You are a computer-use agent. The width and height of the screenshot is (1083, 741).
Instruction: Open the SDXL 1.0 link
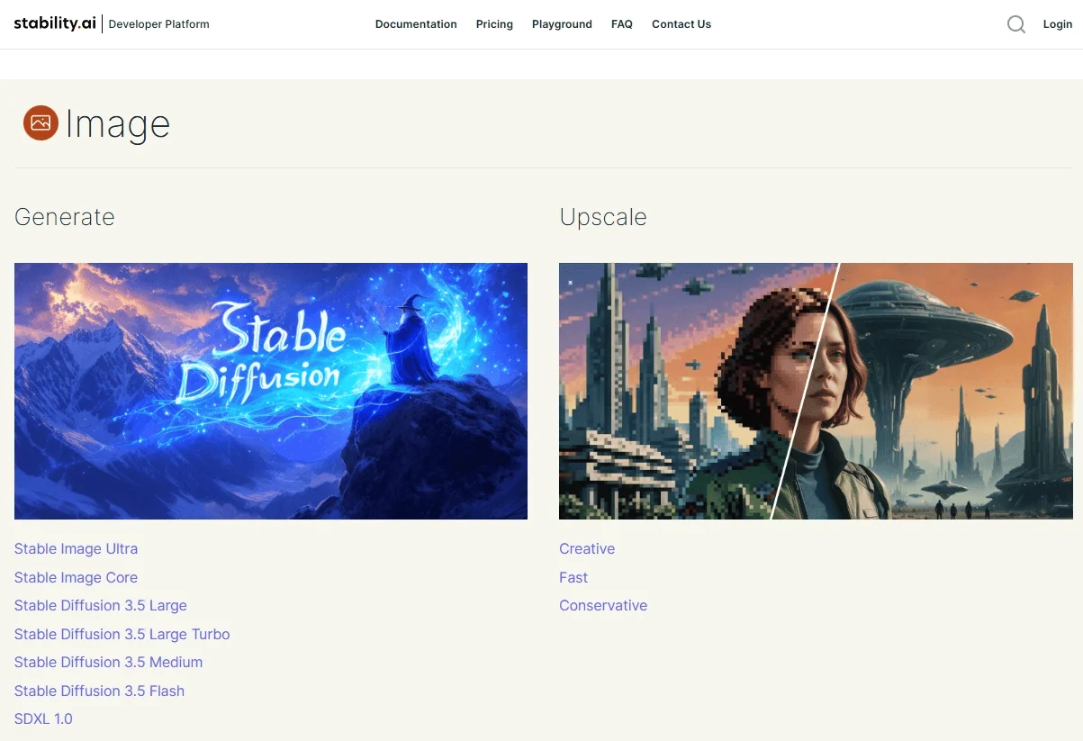coord(43,718)
